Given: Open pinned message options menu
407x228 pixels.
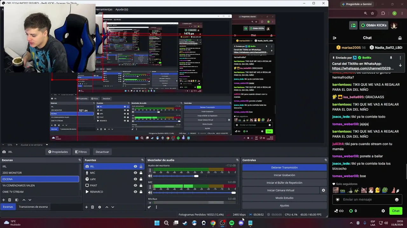Looking at the screenshot, I should [x=400, y=58].
